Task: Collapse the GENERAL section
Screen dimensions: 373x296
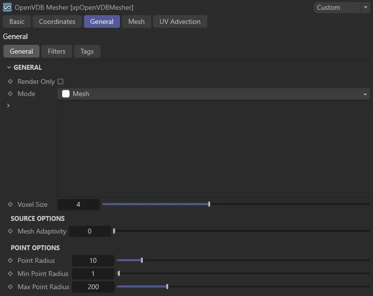Action: [9, 67]
